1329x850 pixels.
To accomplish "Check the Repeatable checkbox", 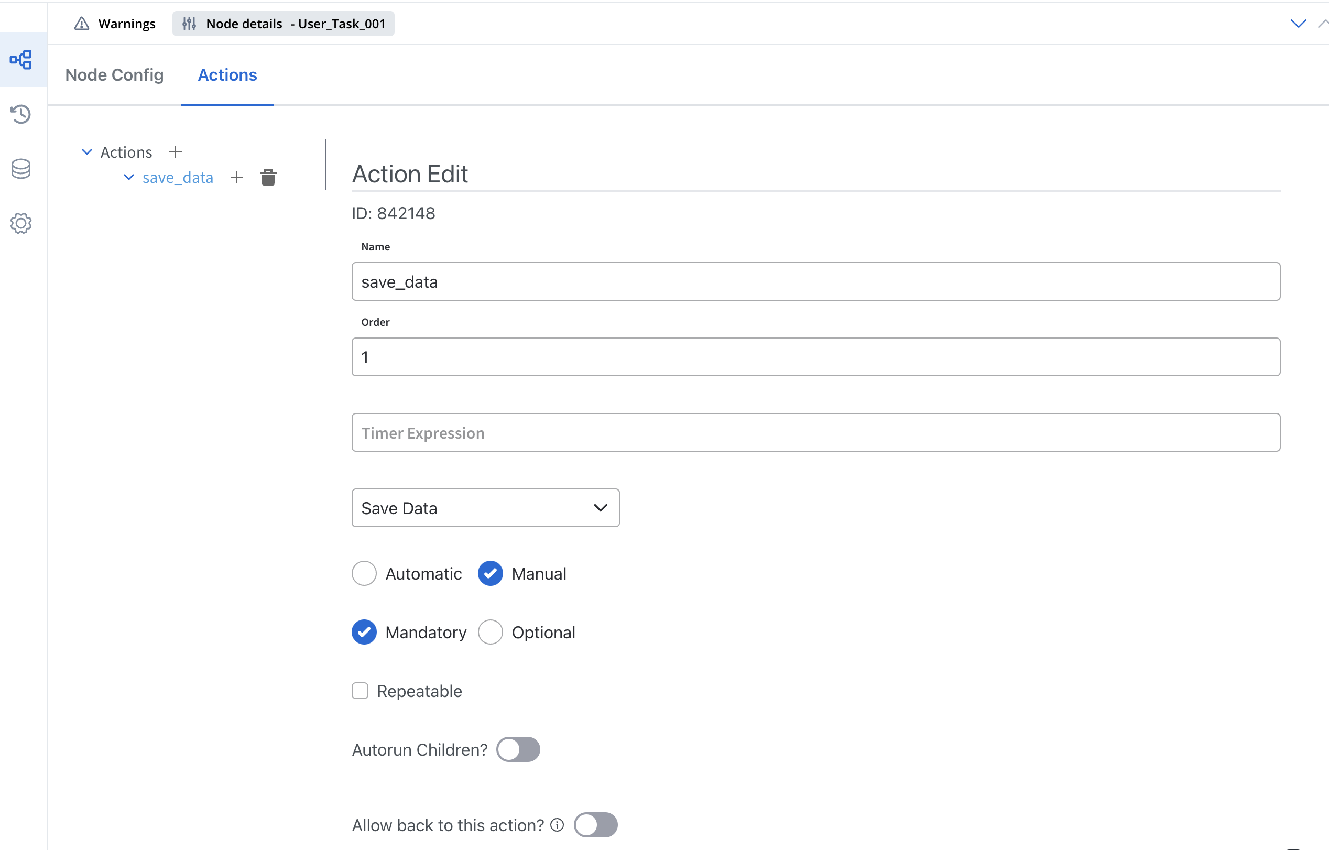I will click(x=360, y=691).
